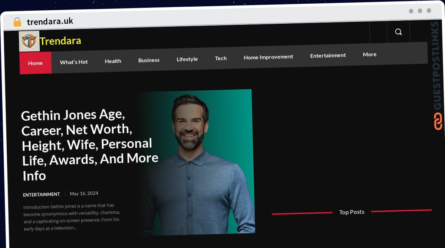
Task: Click the padlock icon in address bar
Action: pos(17,22)
